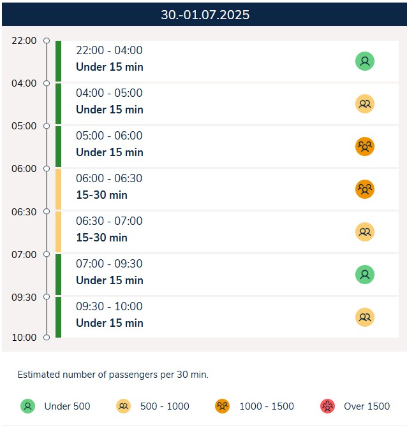Image resolution: width=407 pixels, height=430 pixels.
Task: Click the 15-30 min label for 06:30 - 07:00
Action: pyautogui.click(x=101, y=238)
